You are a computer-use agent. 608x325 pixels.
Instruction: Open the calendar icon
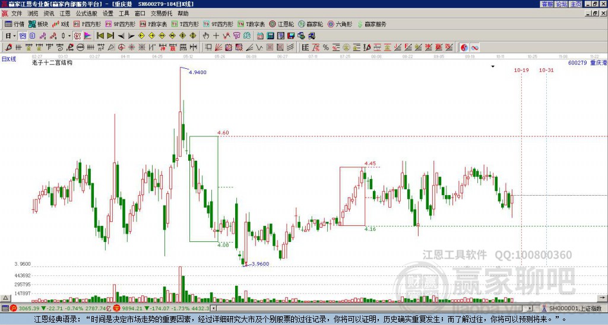(260, 36)
